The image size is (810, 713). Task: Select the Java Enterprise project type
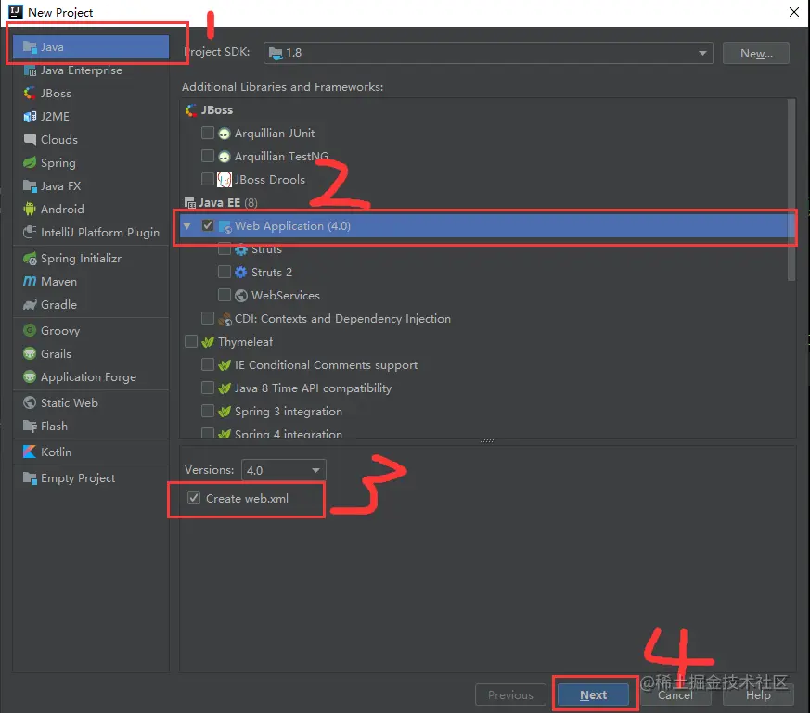click(91, 70)
